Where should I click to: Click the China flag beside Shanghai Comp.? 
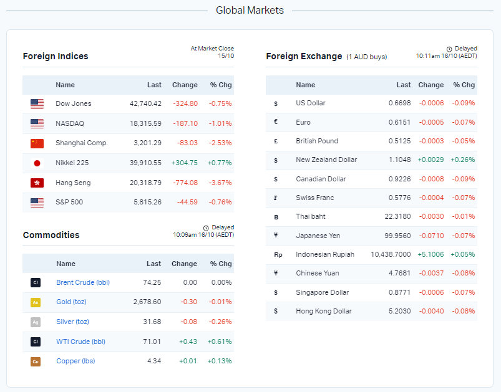(37, 143)
